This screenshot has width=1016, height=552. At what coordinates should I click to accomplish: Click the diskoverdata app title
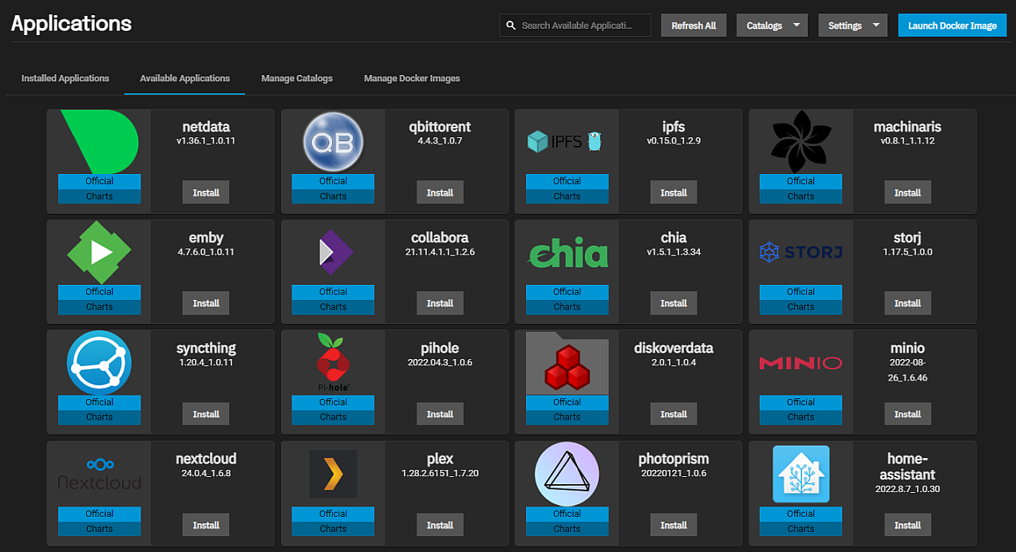pos(674,349)
